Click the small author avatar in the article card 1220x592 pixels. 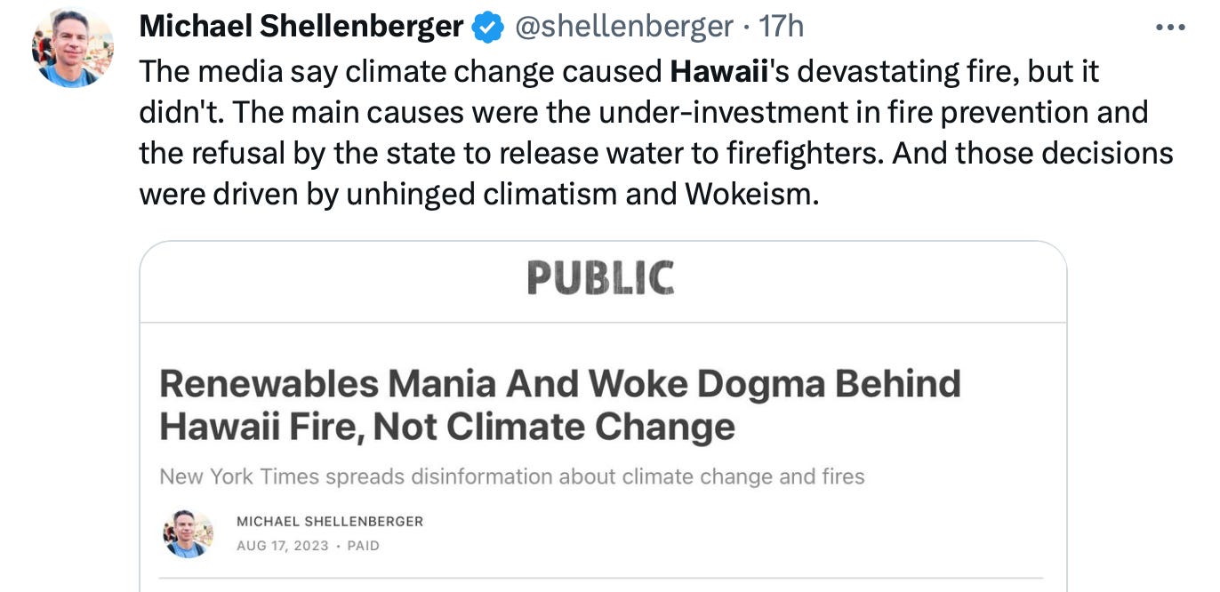189,533
